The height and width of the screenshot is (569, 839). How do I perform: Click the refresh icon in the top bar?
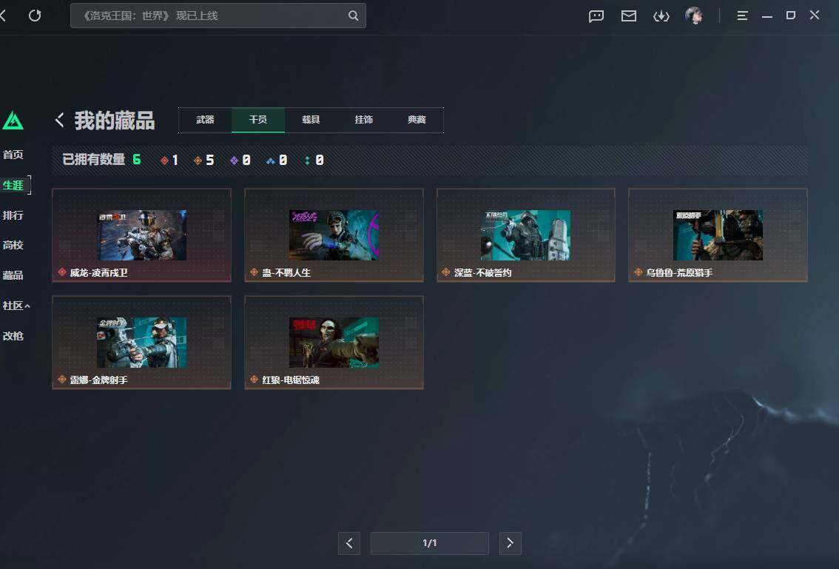click(x=35, y=16)
